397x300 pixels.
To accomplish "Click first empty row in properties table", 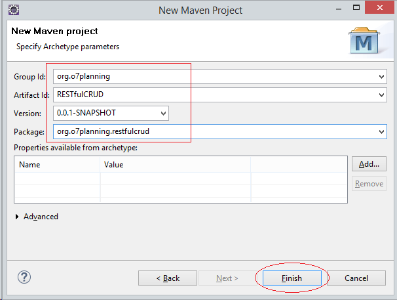I will (x=181, y=179).
